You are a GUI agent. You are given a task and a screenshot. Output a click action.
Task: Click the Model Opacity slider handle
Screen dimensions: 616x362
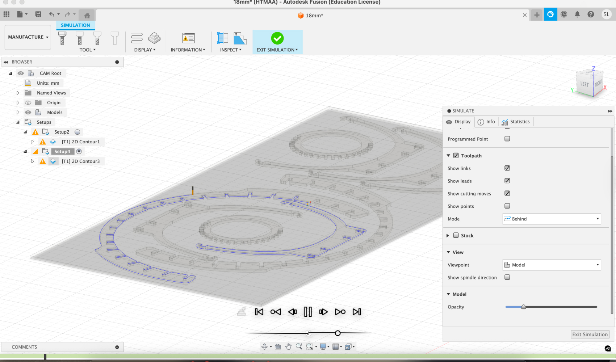coord(523,307)
